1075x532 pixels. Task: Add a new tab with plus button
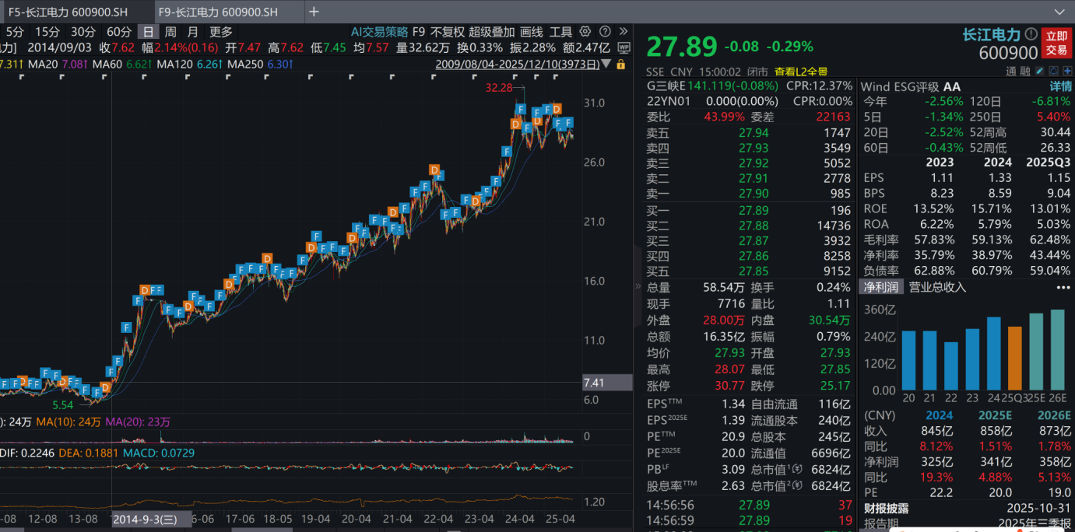[314, 12]
